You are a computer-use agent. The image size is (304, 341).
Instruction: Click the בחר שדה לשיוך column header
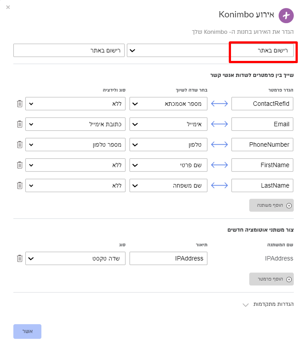pyautogui.click(x=192, y=90)
